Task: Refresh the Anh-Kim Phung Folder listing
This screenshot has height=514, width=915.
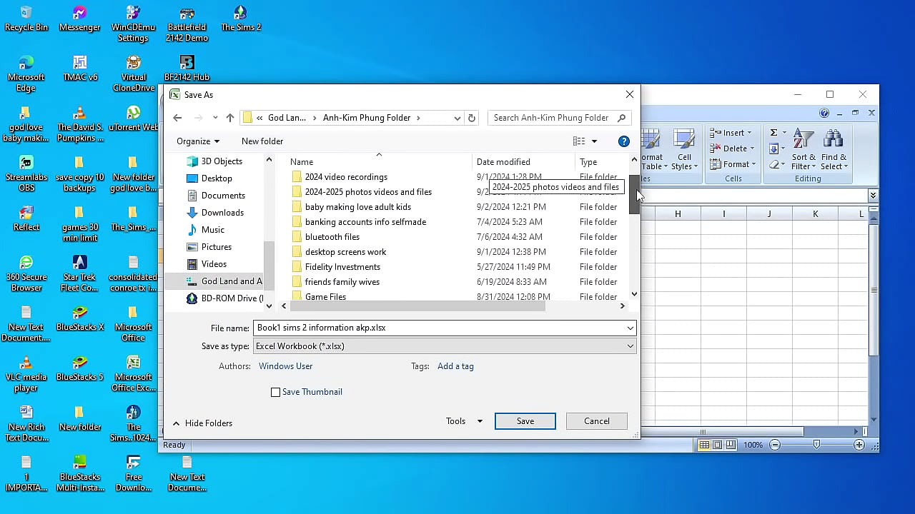Action: click(471, 118)
